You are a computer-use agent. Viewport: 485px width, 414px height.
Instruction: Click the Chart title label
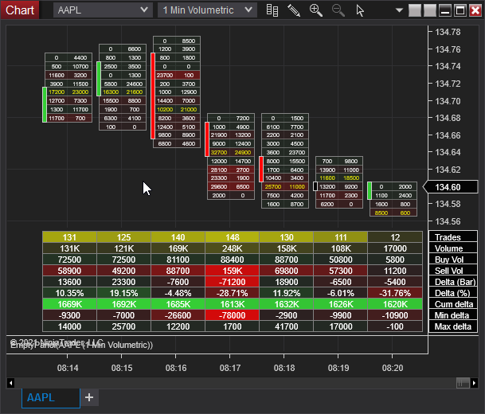pos(20,10)
